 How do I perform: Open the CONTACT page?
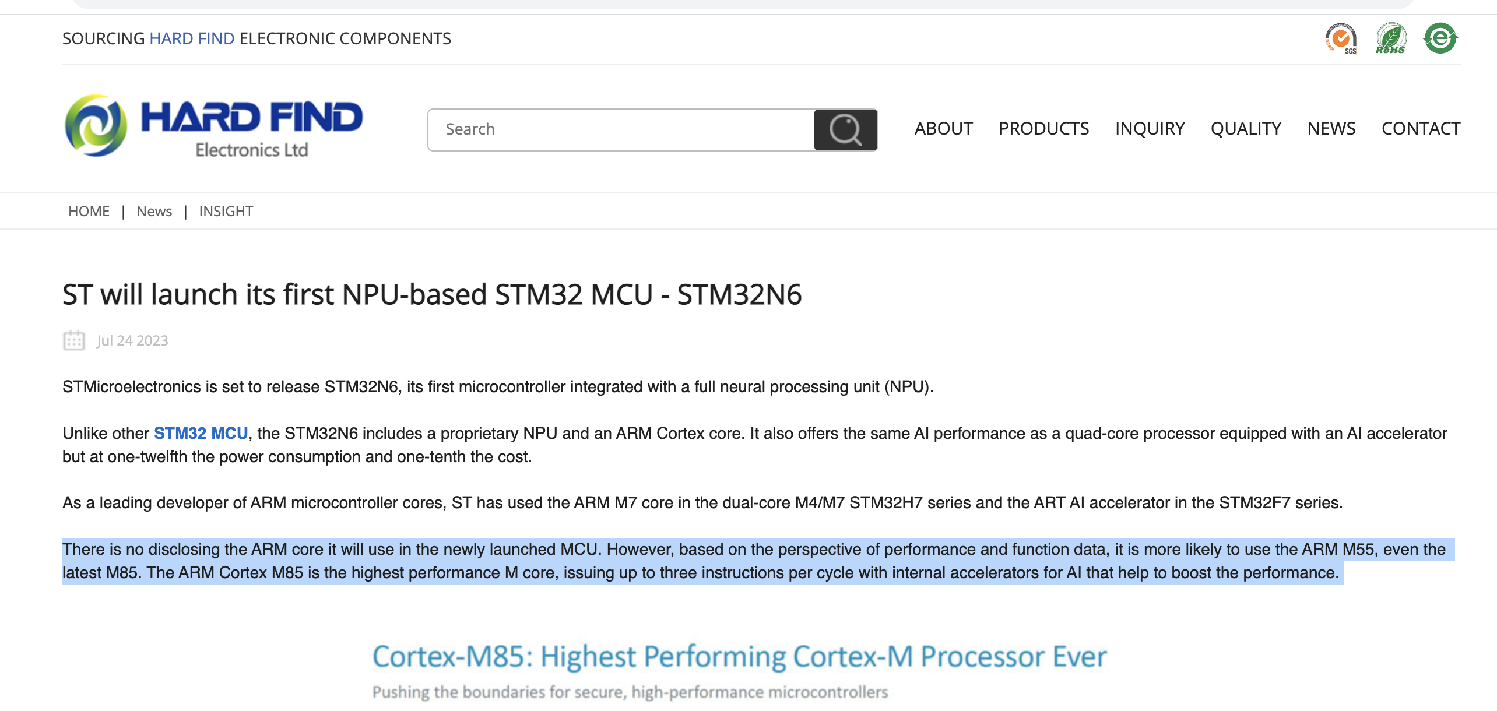pyautogui.click(x=1421, y=128)
